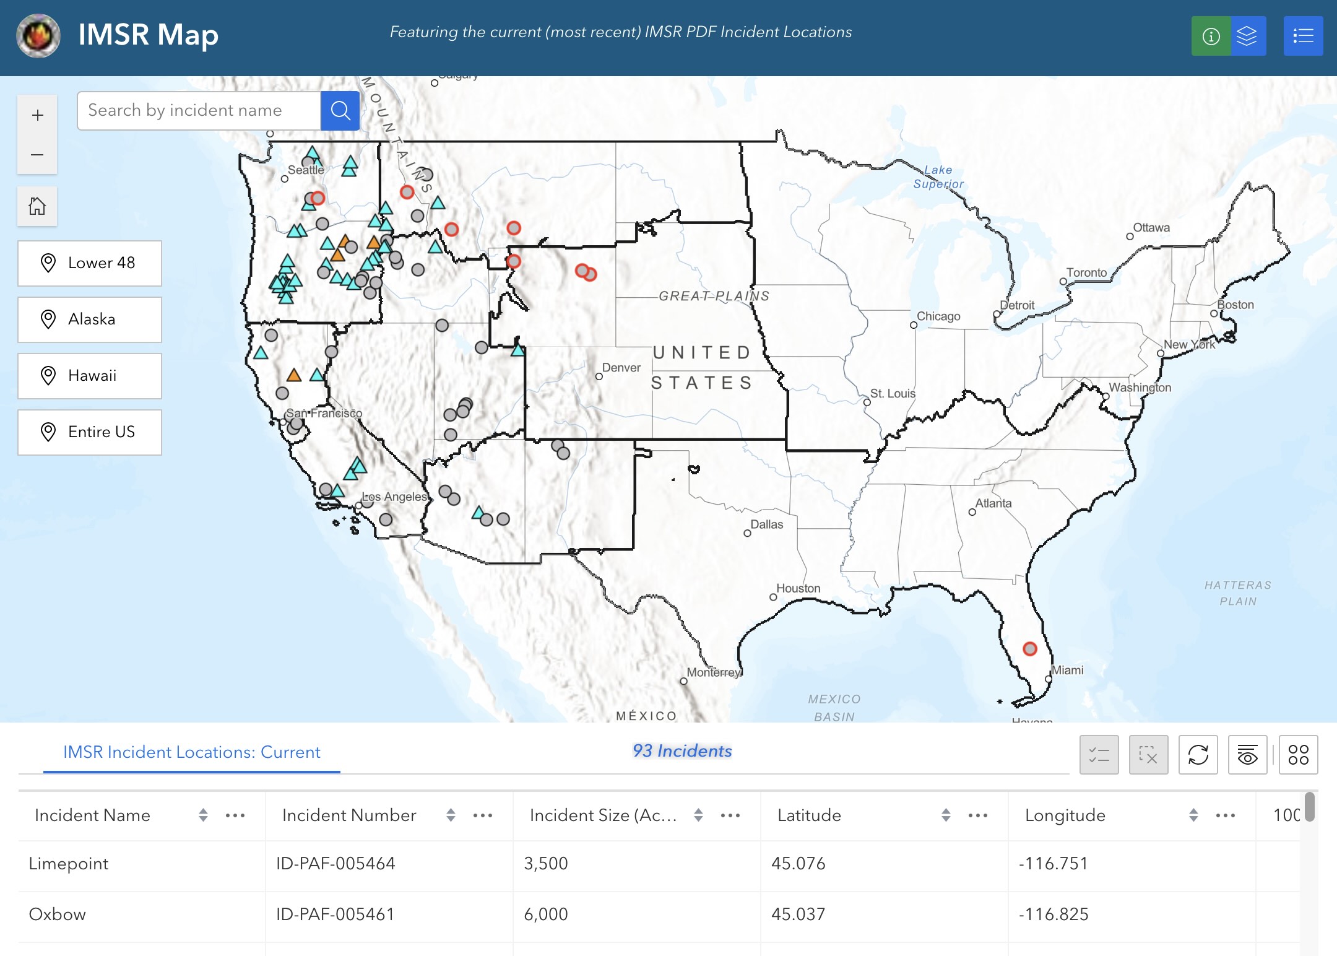Click longitude value -116.825
Viewport: 1337px width, 956px height.
pyautogui.click(x=1054, y=915)
